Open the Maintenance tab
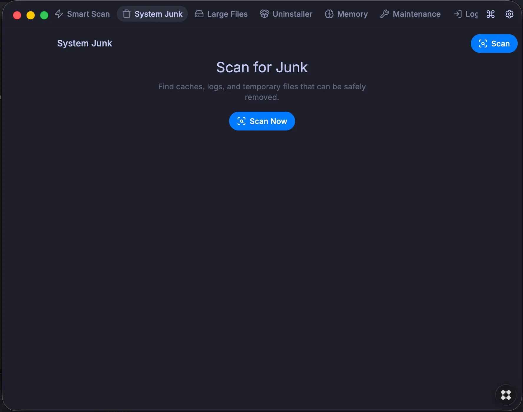The height and width of the screenshot is (412, 523). point(411,14)
